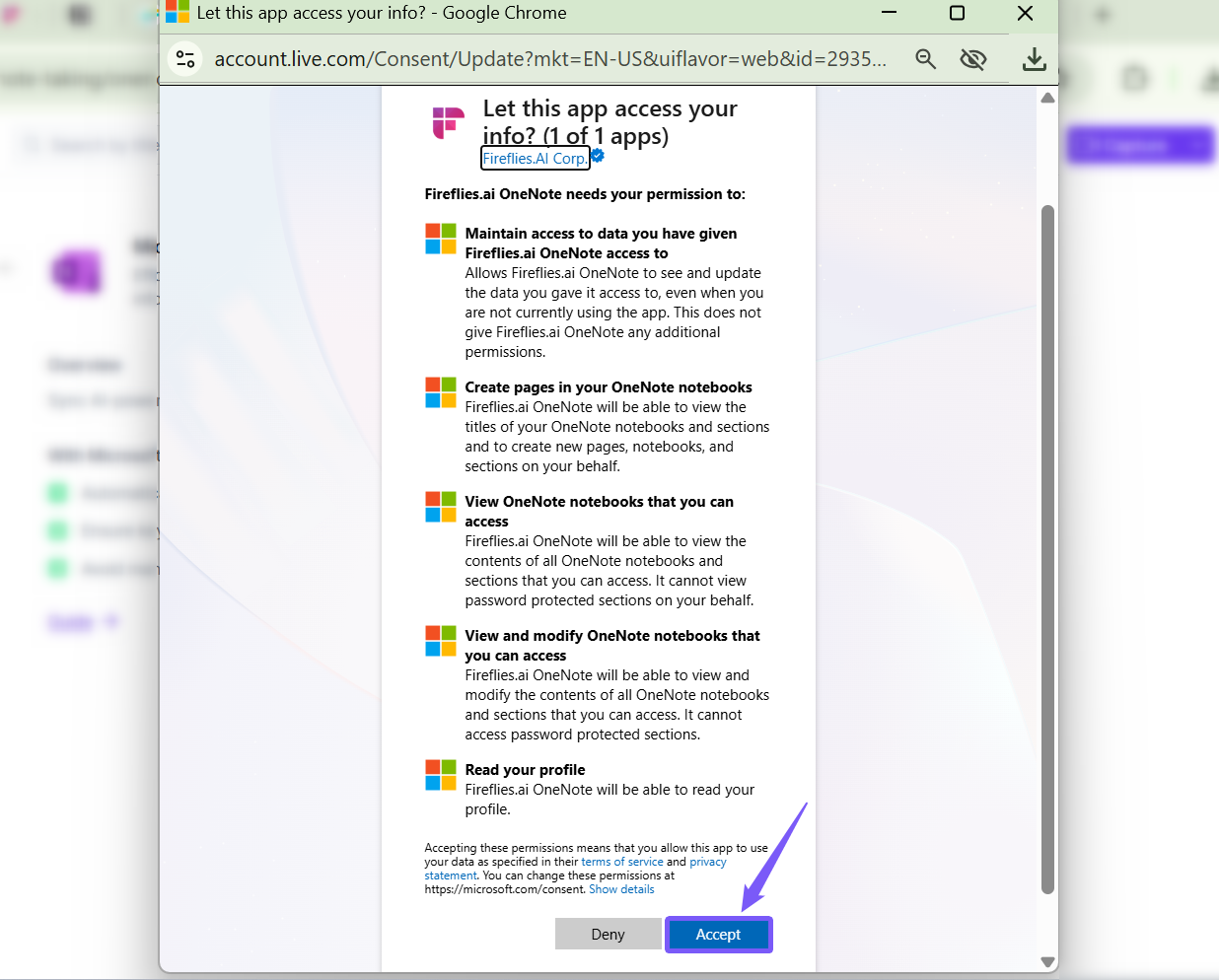Screen dimensions: 1219x980
Task: Click the scrollbar up arrow
Action: tap(1048, 98)
